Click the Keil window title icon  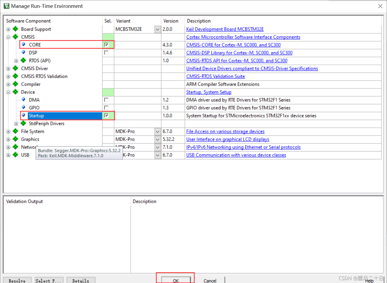pos(7,6)
